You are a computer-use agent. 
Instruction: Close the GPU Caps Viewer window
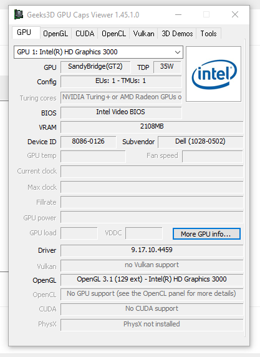click(x=235, y=14)
